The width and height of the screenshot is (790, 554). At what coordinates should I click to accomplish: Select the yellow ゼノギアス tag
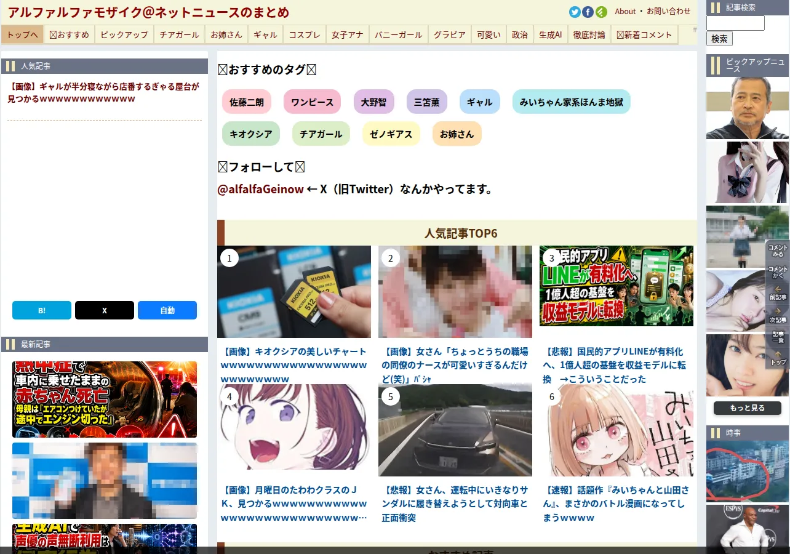(x=391, y=134)
